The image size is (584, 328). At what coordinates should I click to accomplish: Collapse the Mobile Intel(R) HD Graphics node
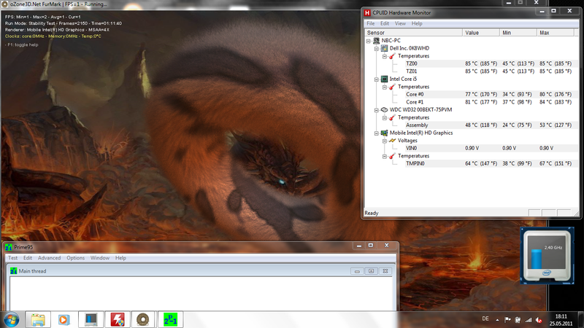click(x=377, y=133)
